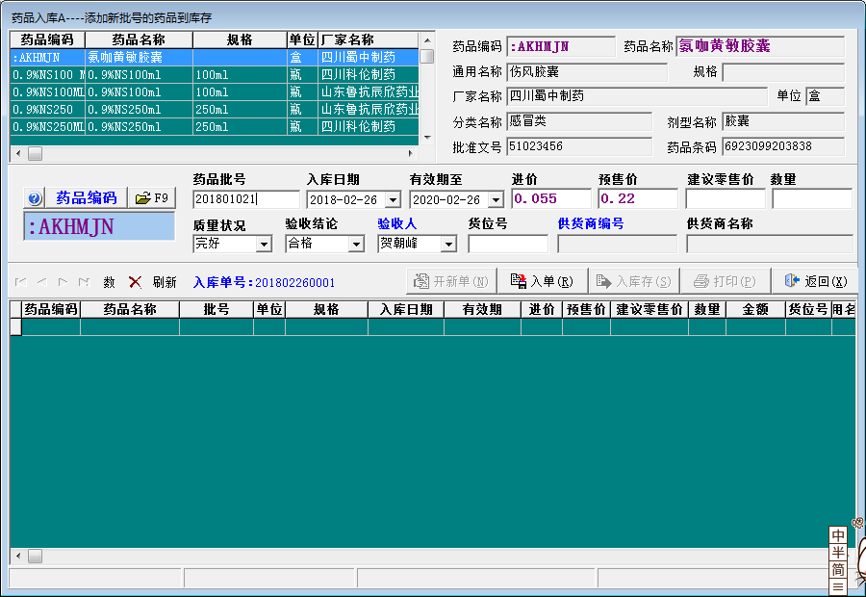The image size is (866, 597).
Task: Go to previous record navigation arrow
Action: tap(42, 282)
